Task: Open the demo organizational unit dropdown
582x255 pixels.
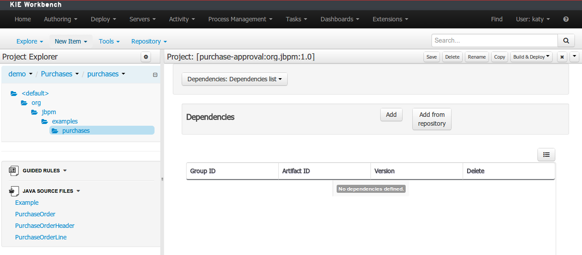Action: 20,74
